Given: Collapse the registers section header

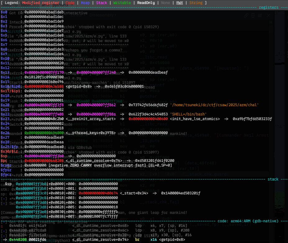Looking at the screenshot, I should (x=268, y=7).
